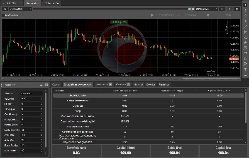249x158 pixels.
Task: Click Disminución máxima del capital row
Action: click(148, 122)
